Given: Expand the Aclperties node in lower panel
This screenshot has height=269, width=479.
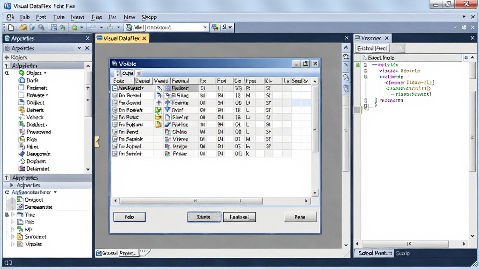Looking at the screenshot, I should pos(12,185).
